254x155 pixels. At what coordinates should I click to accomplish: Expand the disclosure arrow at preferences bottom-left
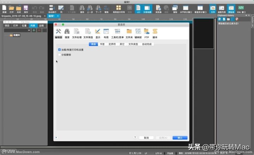tap(56, 137)
